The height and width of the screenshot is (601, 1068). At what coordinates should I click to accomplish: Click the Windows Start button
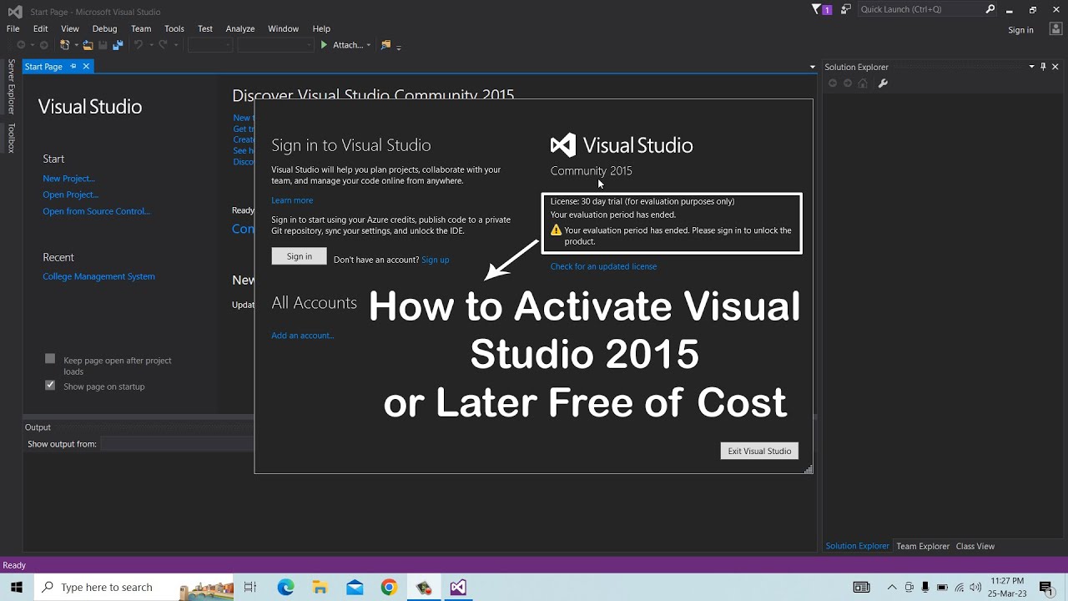[16, 587]
